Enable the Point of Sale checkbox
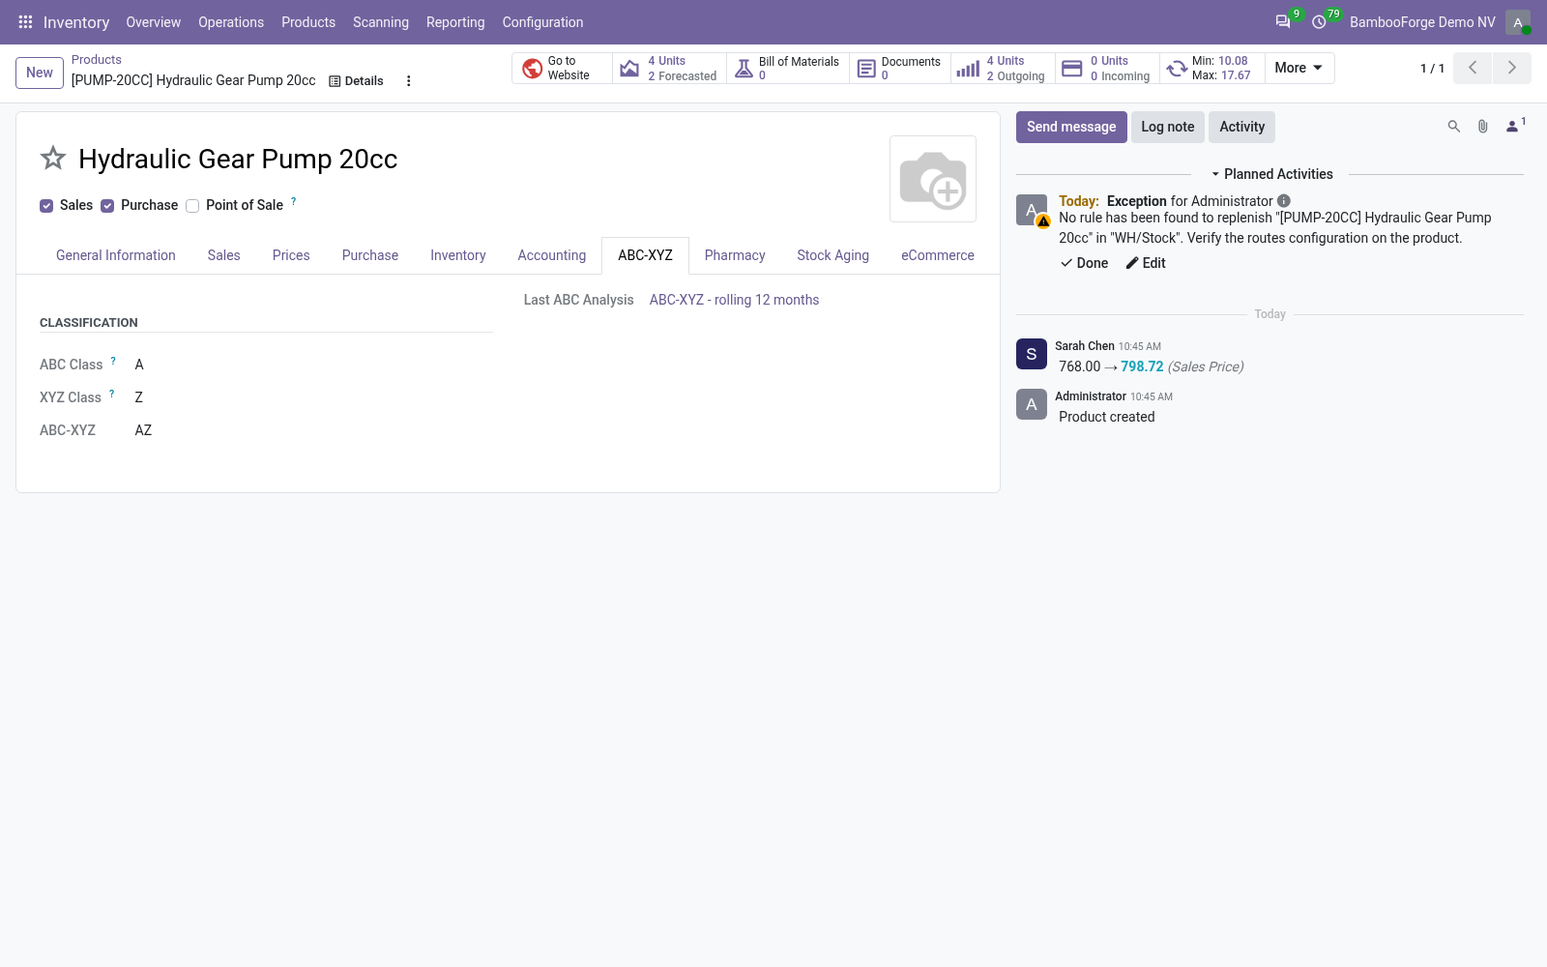This screenshot has height=967, width=1547. (192, 206)
